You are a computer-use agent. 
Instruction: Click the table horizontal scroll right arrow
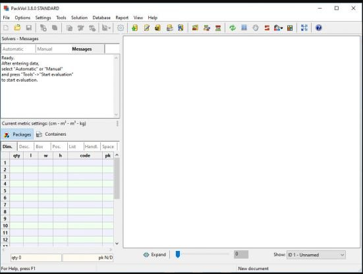[x=111, y=250]
